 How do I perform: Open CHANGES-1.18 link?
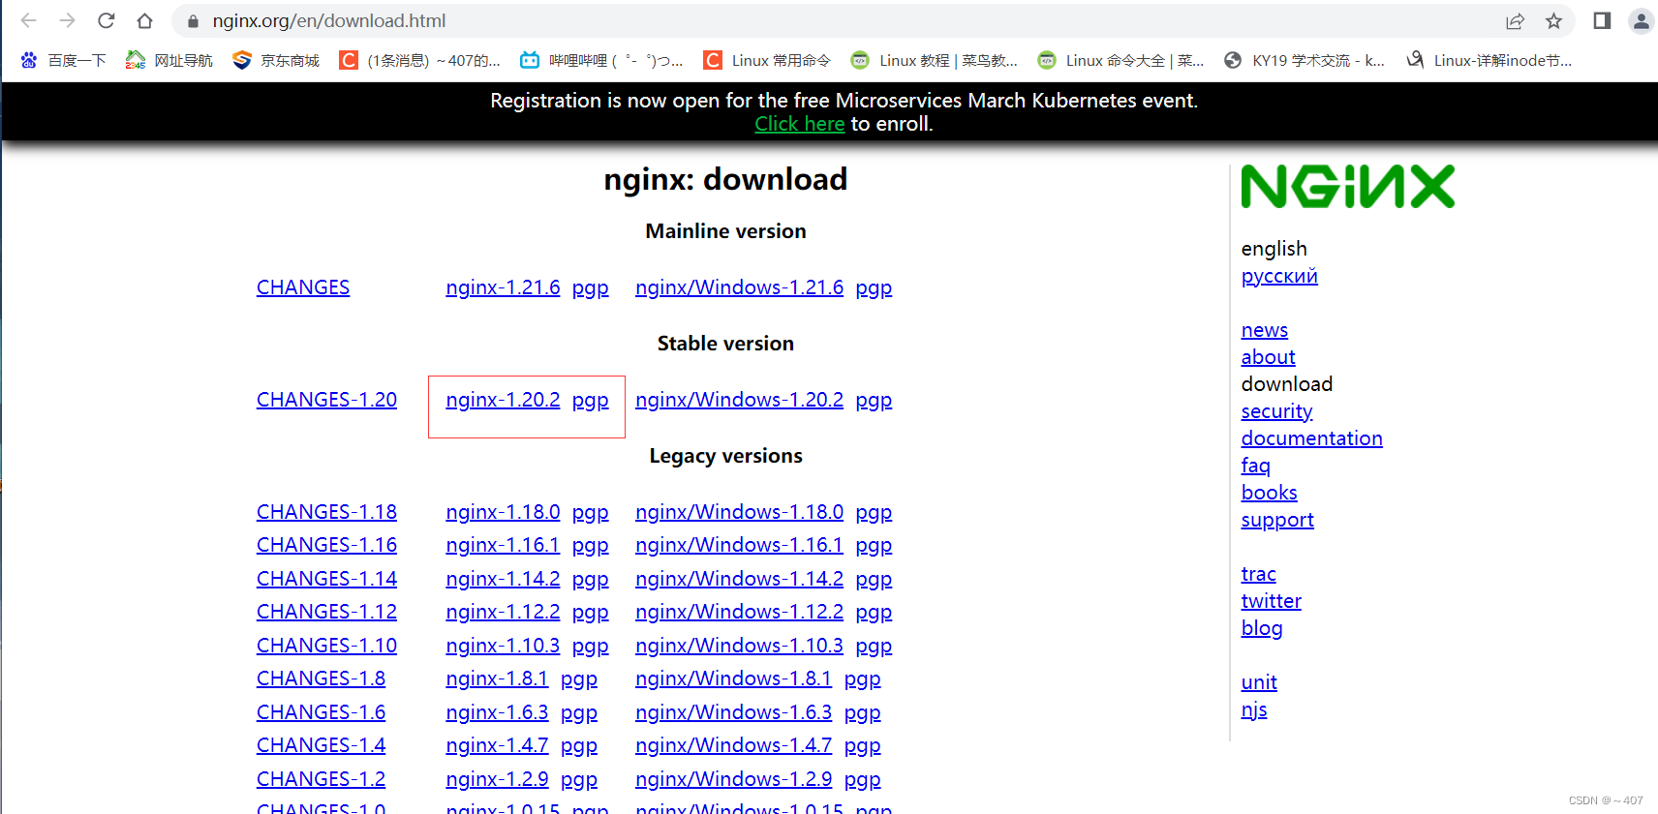(326, 512)
